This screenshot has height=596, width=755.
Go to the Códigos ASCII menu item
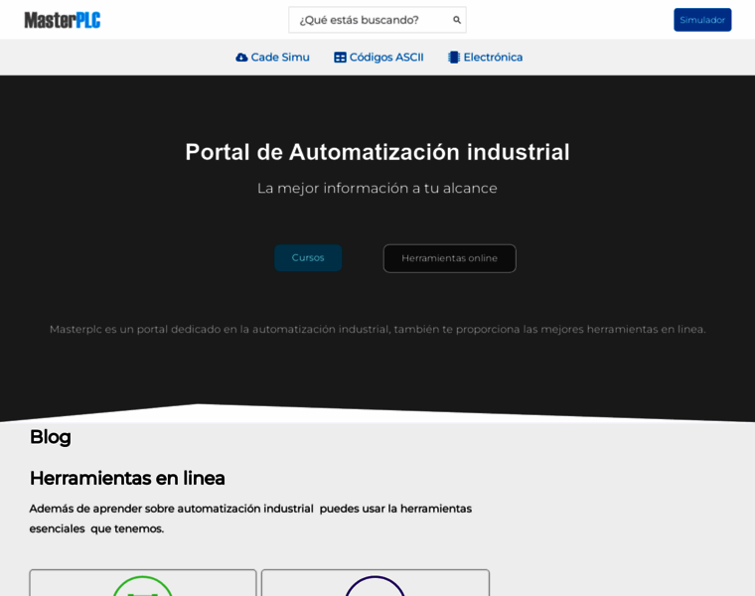tap(385, 58)
